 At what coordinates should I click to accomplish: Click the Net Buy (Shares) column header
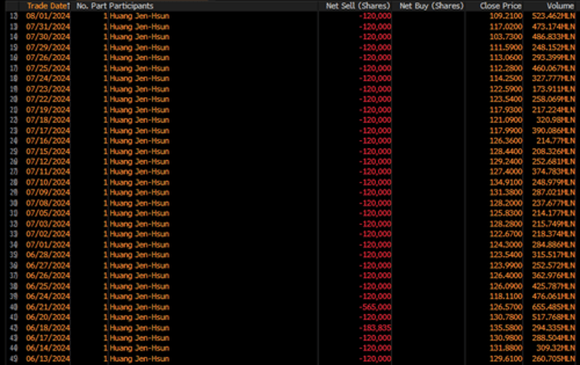pos(432,6)
